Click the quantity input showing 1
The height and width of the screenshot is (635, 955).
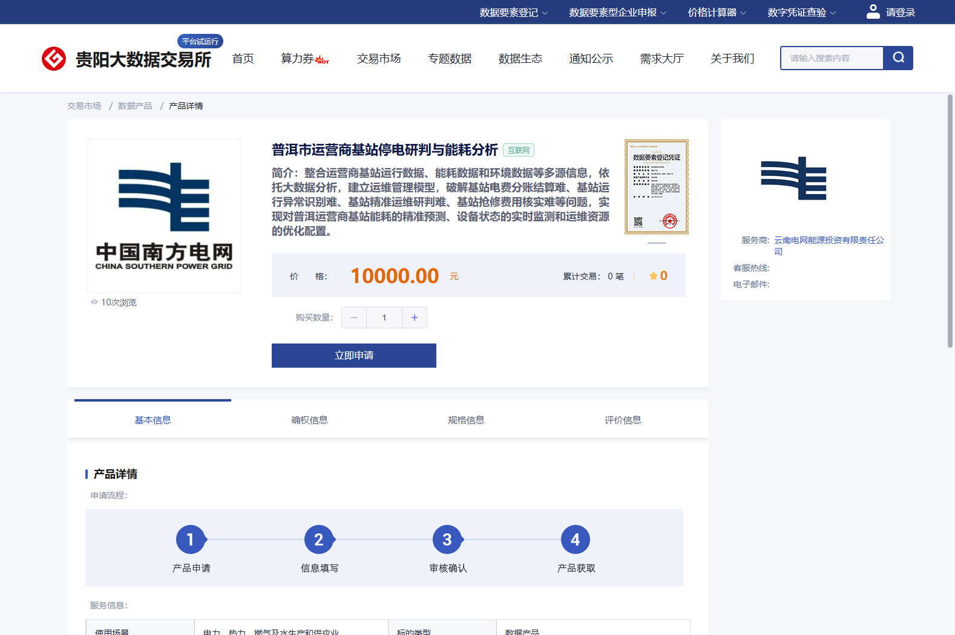coord(384,317)
